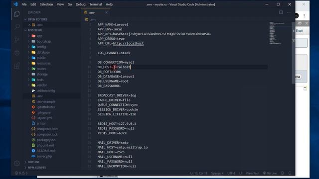The width and height of the screenshot is (319, 179).
Task: Click Ln 10, Col 18 cursor position
Action: click(x=199, y=173)
